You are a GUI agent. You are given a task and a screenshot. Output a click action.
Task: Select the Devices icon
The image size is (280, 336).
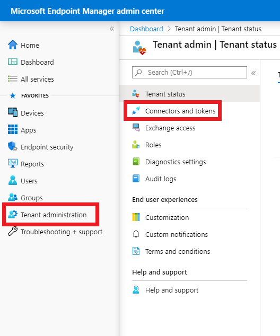point(13,112)
